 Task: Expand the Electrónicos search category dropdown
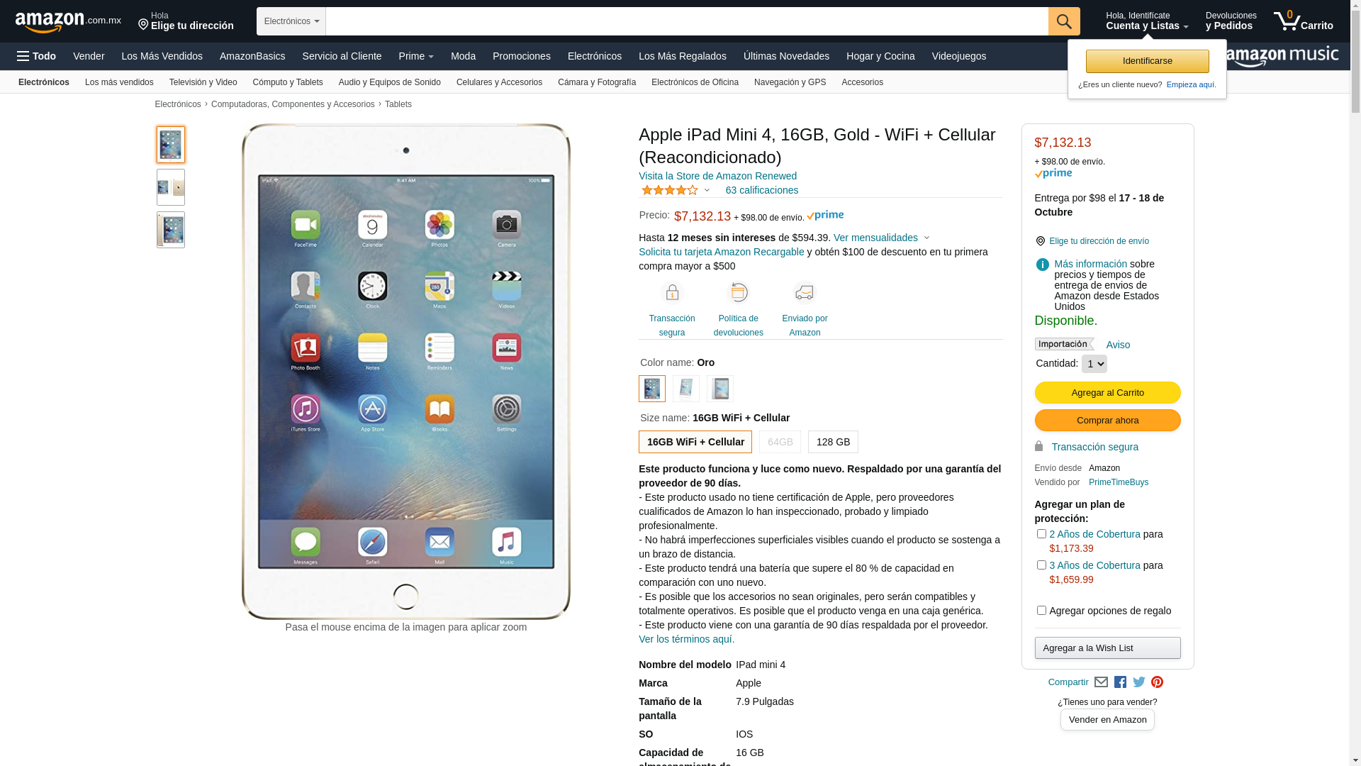291,21
